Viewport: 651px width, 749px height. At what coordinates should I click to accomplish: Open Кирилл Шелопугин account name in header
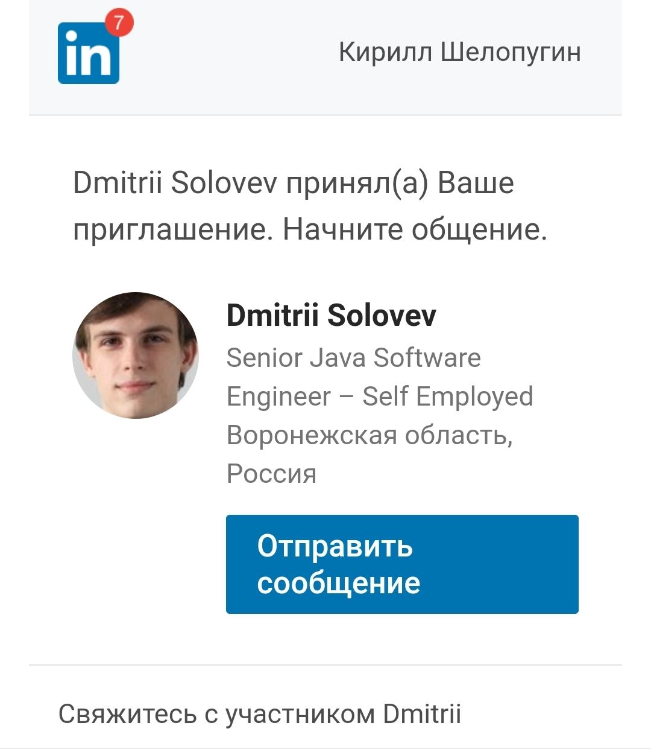460,52
